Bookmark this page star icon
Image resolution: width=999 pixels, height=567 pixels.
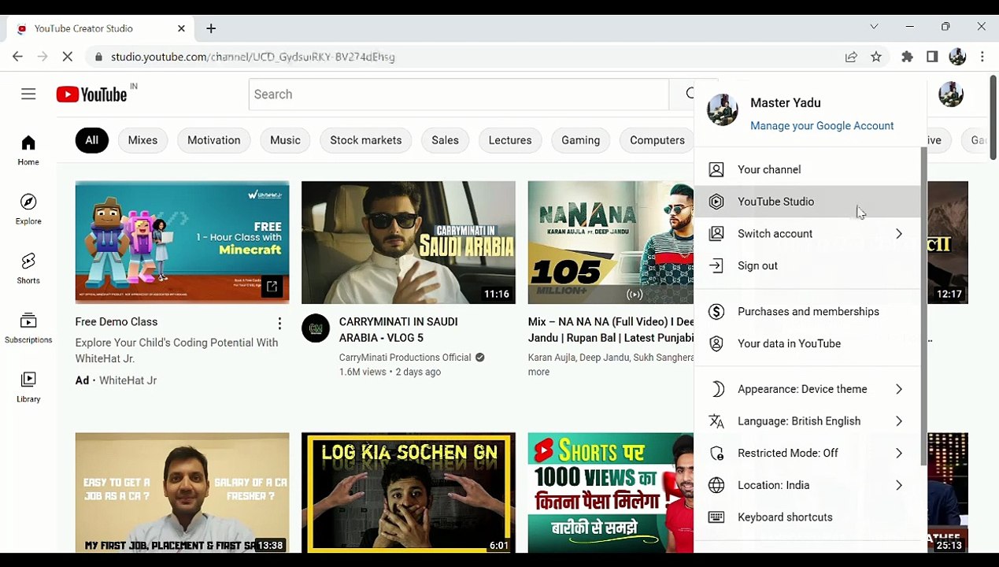(876, 57)
